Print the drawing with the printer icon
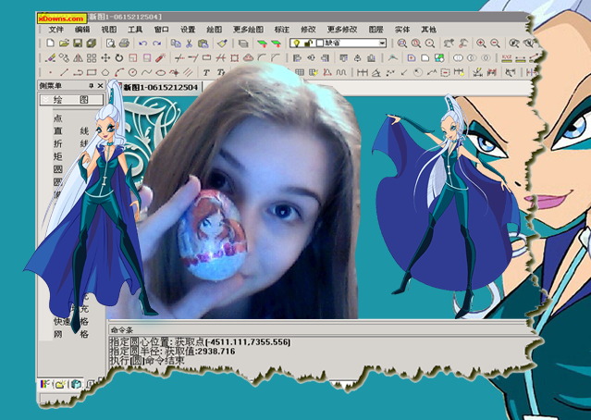Viewport: 591px width, 420px height. (x=124, y=43)
